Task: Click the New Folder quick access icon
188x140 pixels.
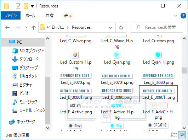Action: coord(26,6)
